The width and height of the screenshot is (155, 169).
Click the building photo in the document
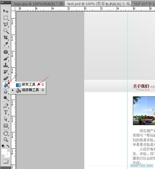coord(144,111)
